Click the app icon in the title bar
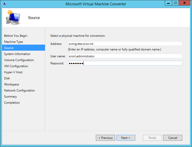The height and width of the screenshot is (147, 192). pos(5,4)
